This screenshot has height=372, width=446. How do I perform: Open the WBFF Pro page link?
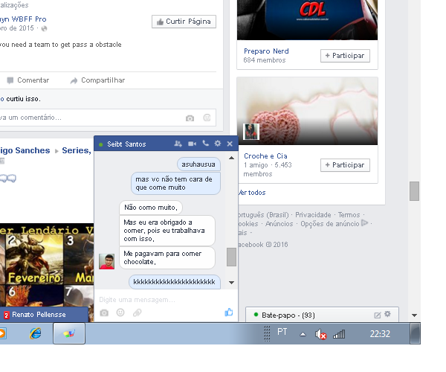click(x=23, y=19)
